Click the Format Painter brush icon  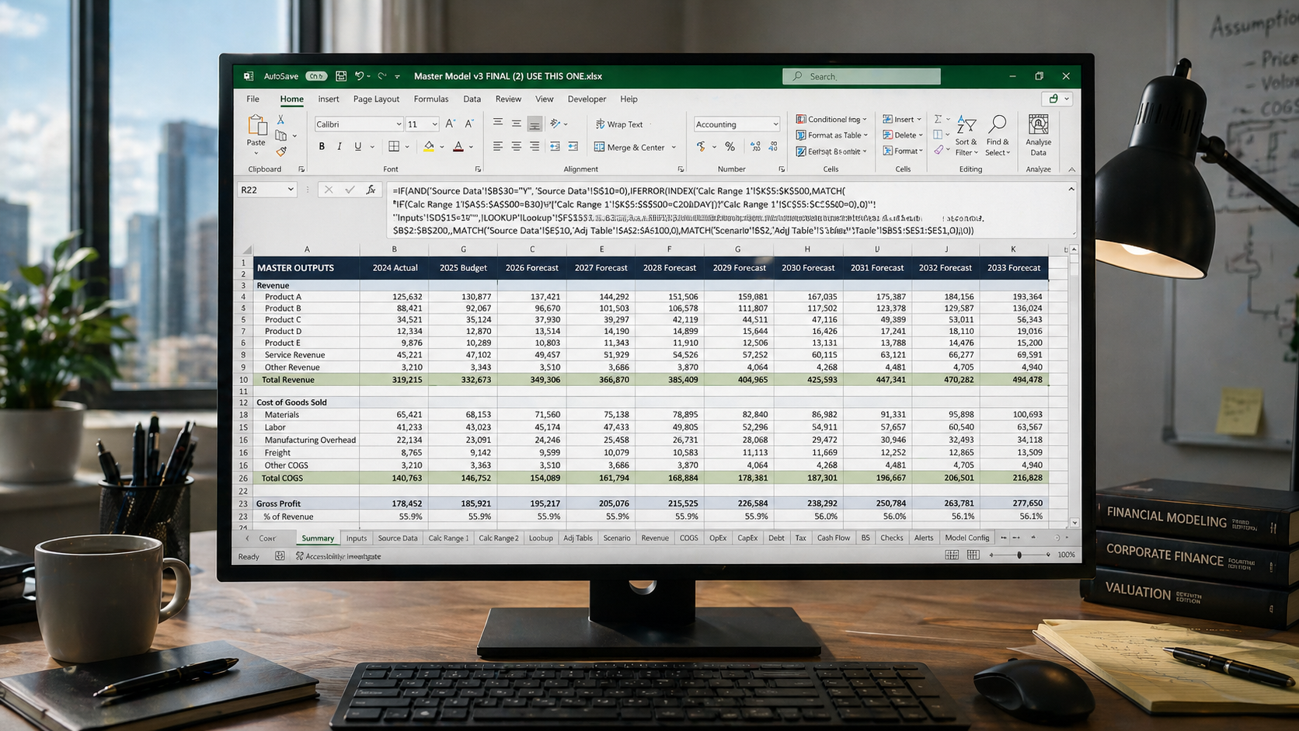(x=281, y=151)
